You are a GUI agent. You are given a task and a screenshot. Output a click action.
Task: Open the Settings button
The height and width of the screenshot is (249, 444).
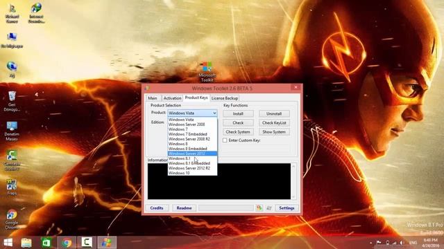(x=287, y=208)
